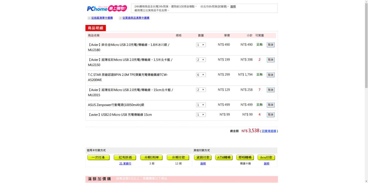This screenshot has height=183, width=368.
Task: Expand the plus icon beside 從追蹤清單中選購
Action: [x=89, y=18]
